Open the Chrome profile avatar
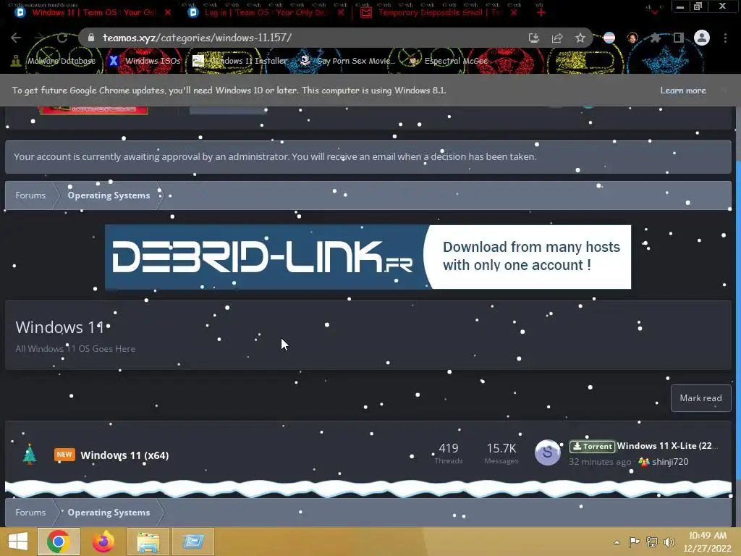Viewport: 741px width, 556px height. [702, 38]
